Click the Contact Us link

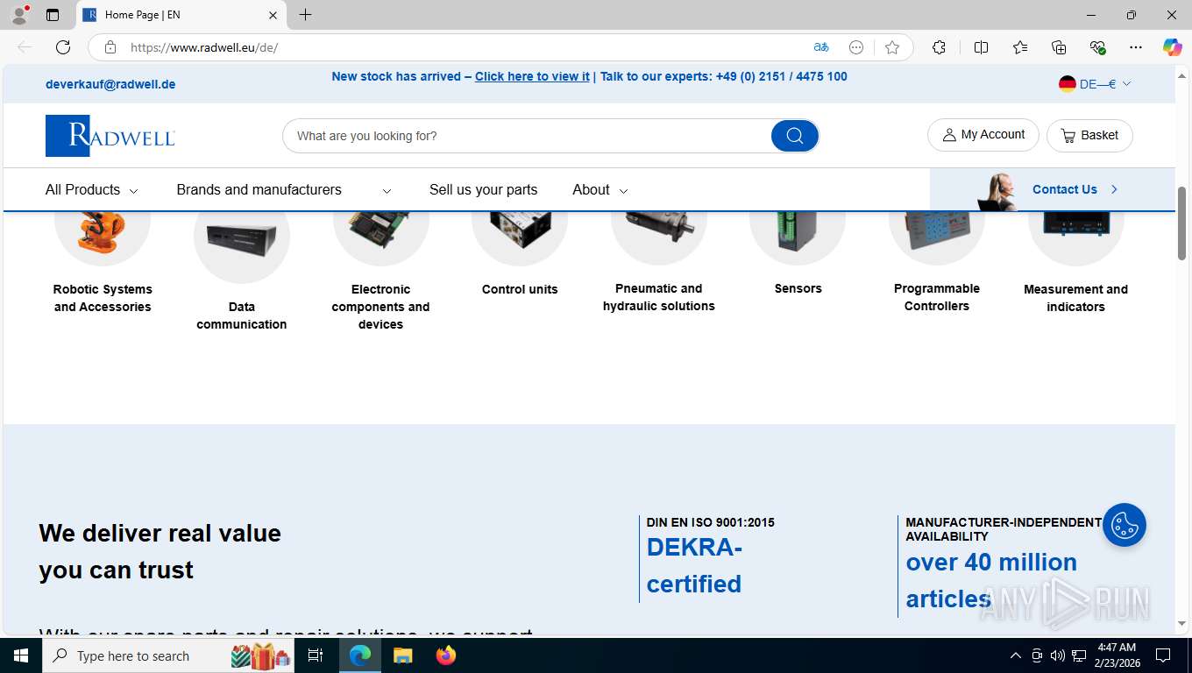1064,189
